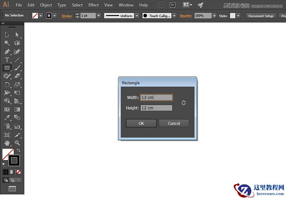
Task: Click the GPU performance rocket icon
Action: [200, 5]
